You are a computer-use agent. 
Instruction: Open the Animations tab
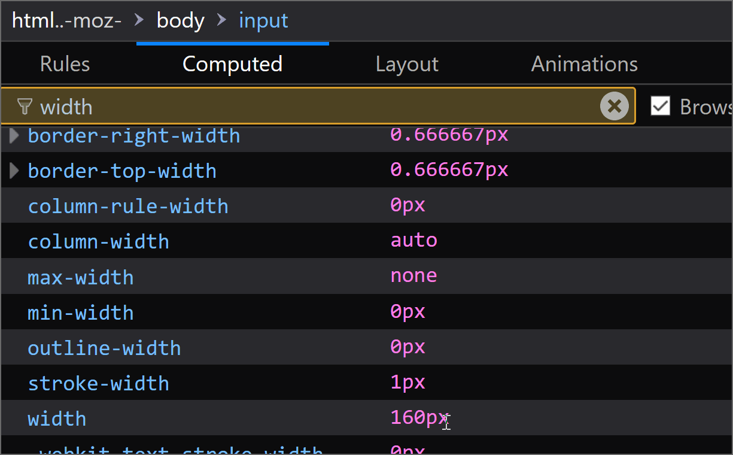point(584,64)
